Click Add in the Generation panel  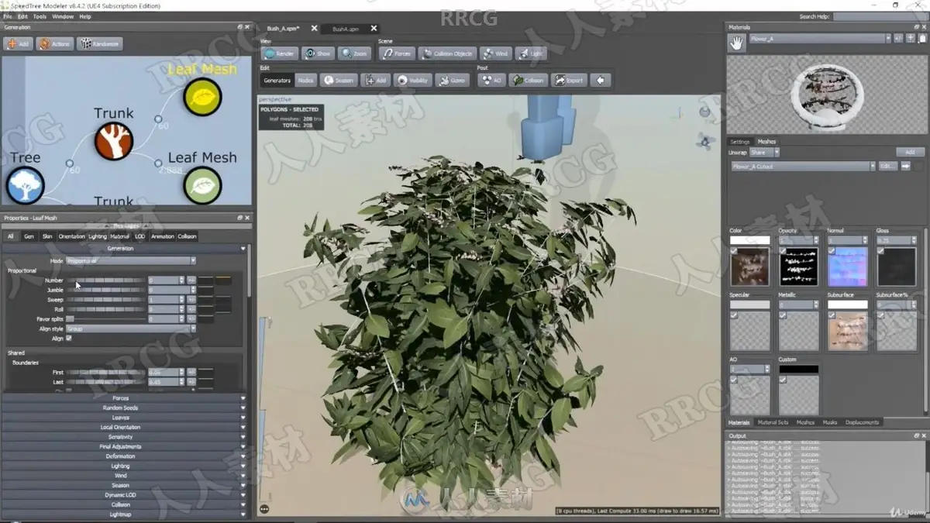18,44
